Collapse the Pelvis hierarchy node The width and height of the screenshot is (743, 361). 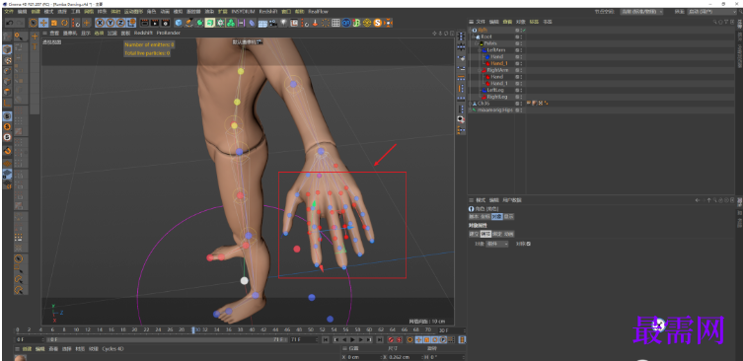[x=477, y=43]
